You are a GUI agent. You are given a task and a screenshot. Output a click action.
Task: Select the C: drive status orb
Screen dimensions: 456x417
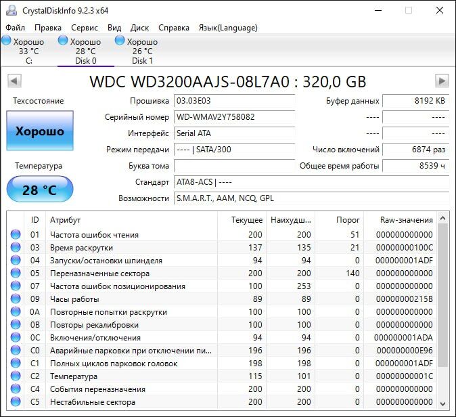(6, 41)
